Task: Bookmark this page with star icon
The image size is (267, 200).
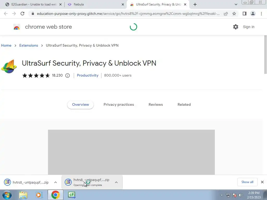Action: click(234, 14)
